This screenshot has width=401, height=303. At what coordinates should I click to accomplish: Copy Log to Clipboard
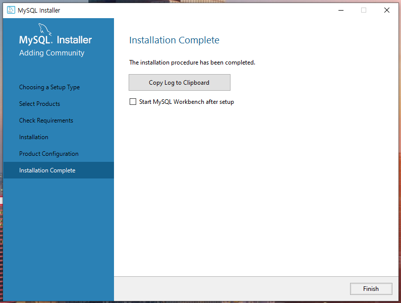click(179, 82)
